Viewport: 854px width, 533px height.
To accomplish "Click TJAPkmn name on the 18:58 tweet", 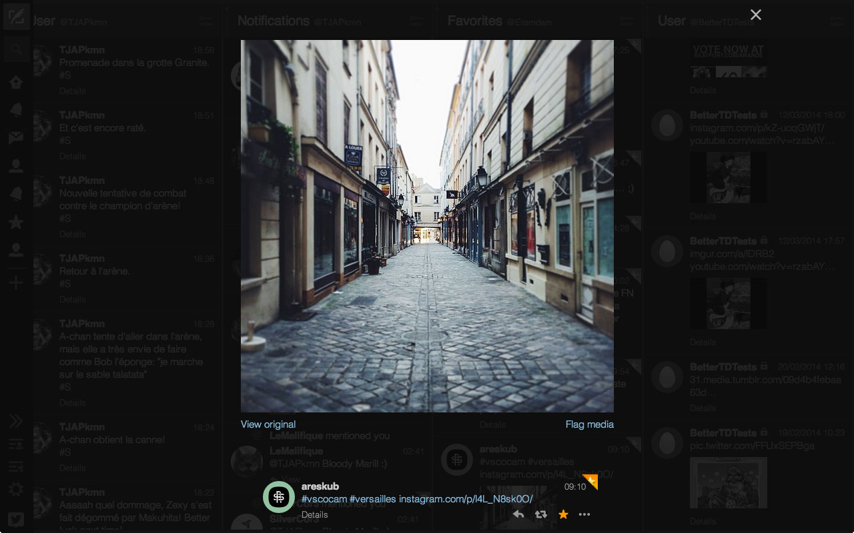I will pos(82,50).
